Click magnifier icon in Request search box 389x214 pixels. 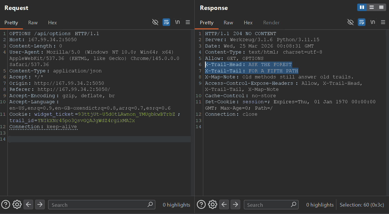tap(150, 205)
